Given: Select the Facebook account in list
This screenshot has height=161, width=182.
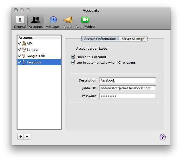Looking at the screenshot, I should point(34,62).
